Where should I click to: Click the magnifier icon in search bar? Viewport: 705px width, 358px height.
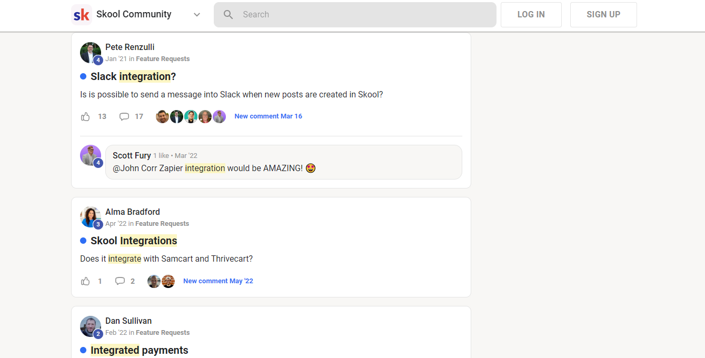tap(228, 15)
